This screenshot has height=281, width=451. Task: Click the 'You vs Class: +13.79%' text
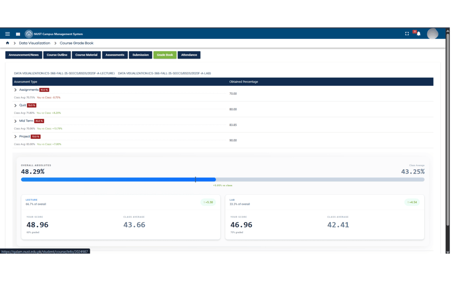coord(50,128)
